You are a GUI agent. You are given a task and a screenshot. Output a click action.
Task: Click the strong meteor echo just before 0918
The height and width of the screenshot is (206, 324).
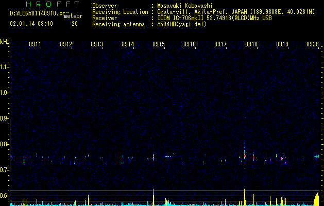(x=245, y=154)
